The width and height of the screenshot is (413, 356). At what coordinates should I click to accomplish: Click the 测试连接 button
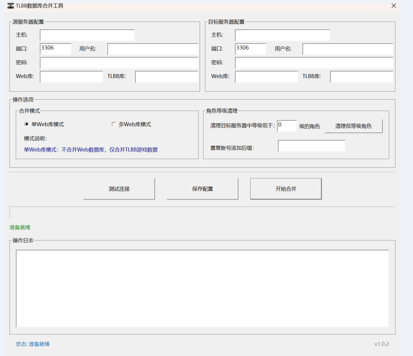click(119, 188)
